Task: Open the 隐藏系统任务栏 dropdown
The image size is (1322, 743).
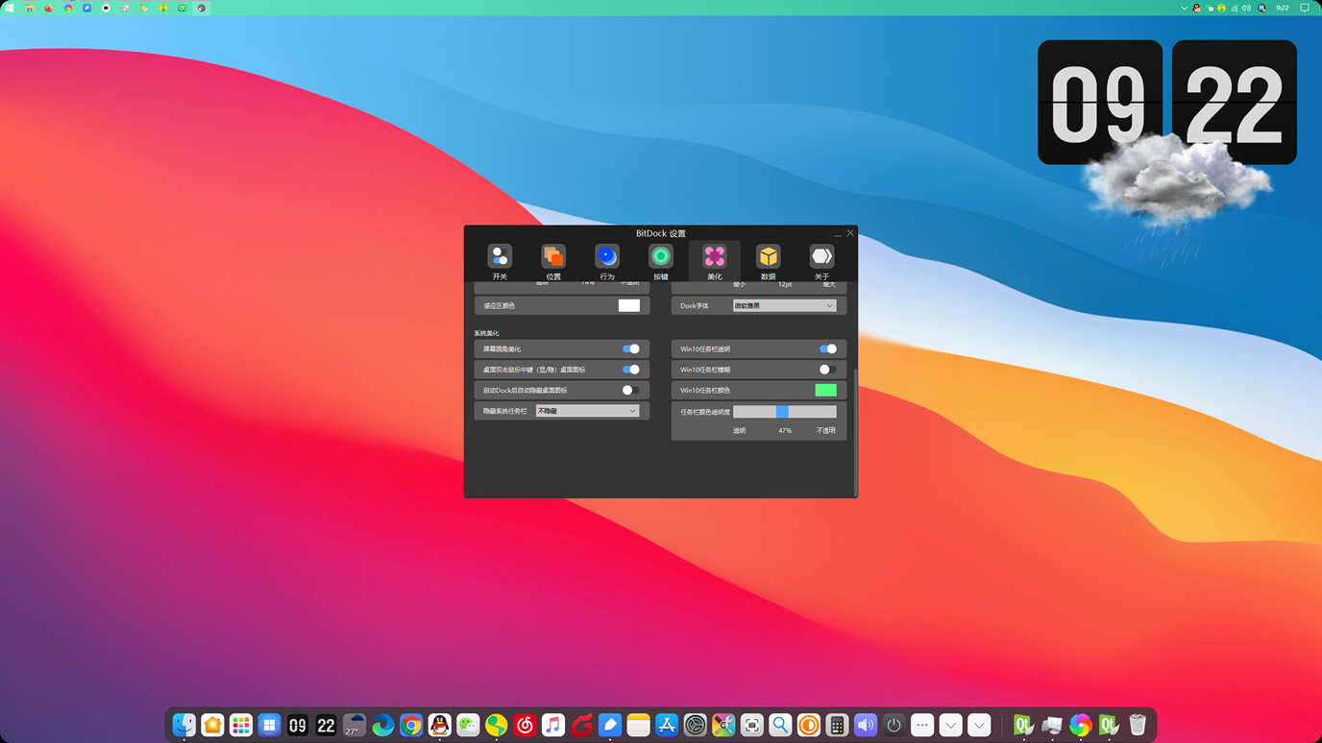Action: tap(587, 411)
